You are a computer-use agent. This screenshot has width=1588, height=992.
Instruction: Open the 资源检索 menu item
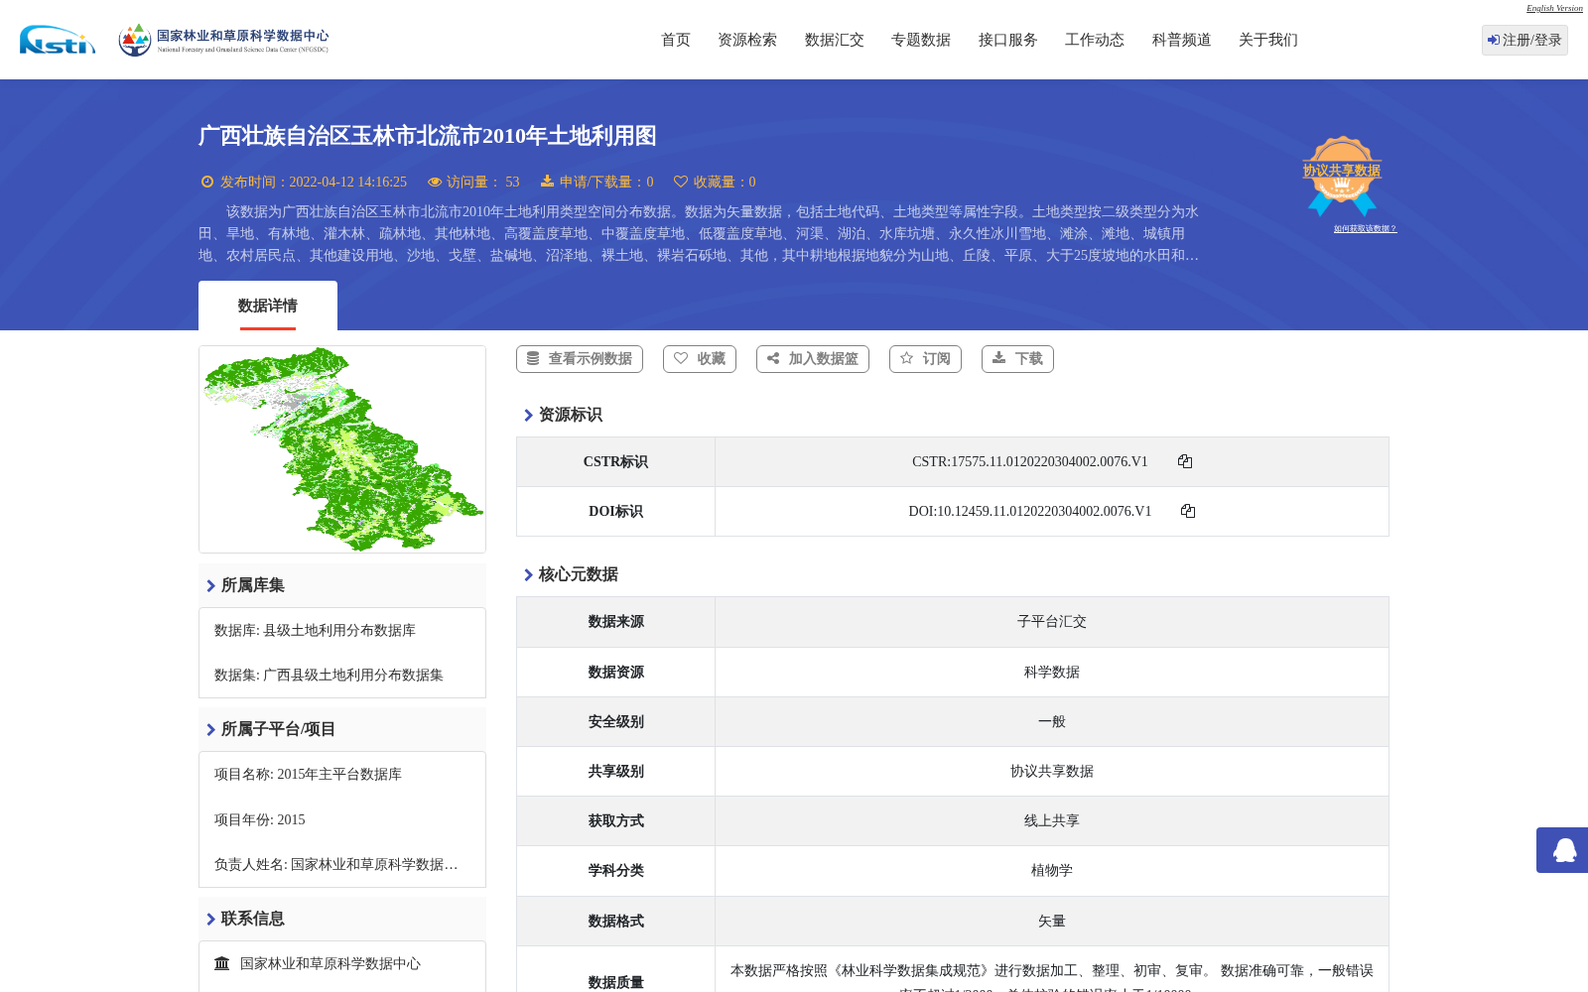pos(747,40)
